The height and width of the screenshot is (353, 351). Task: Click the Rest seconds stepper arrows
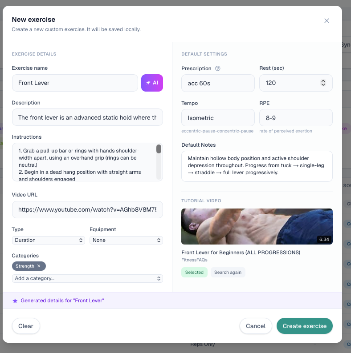[323, 83]
